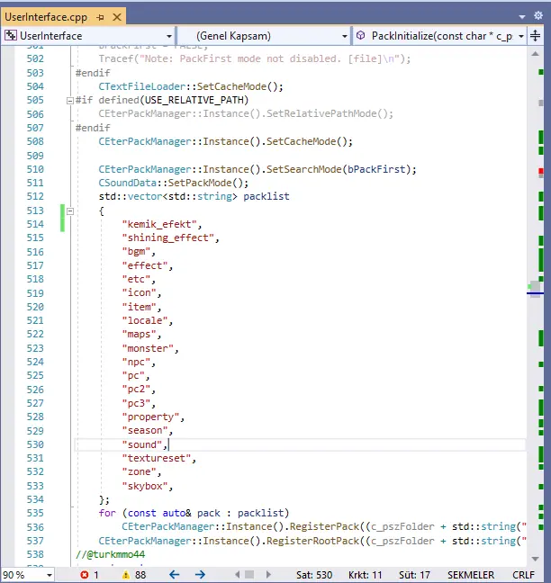Click the //@turkmmo44 comment on line 538
The width and height of the screenshot is (551, 583).
(x=110, y=554)
